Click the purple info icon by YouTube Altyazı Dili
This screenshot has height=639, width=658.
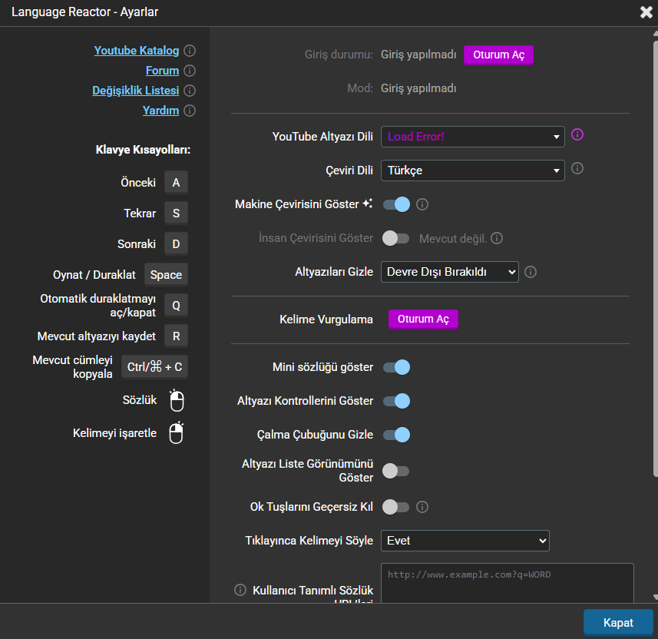click(x=578, y=134)
